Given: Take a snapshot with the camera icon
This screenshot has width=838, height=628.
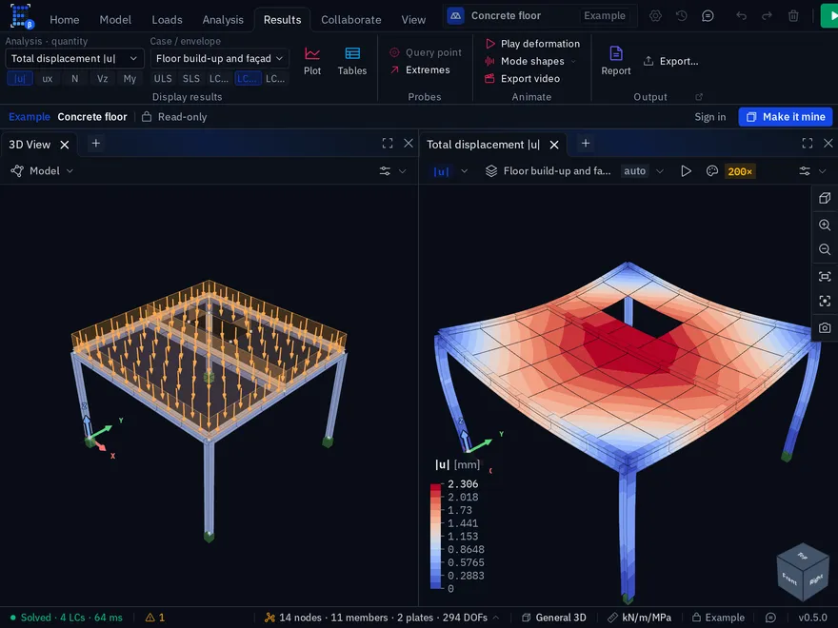Looking at the screenshot, I should pos(825,327).
